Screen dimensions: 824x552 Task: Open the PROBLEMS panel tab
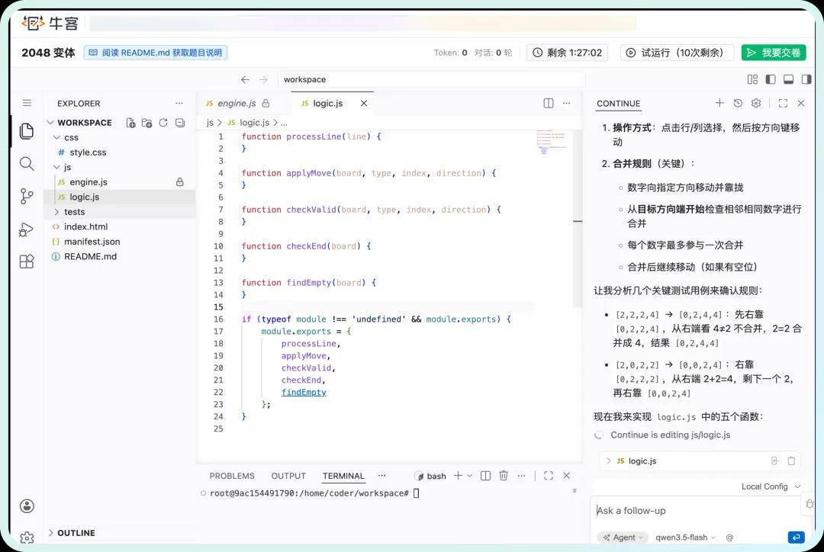pyautogui.click(x=232, y=475)
